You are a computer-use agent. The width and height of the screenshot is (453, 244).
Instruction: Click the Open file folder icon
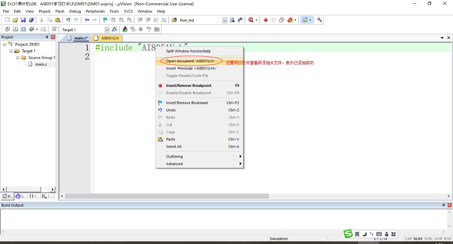coord(15,20)
